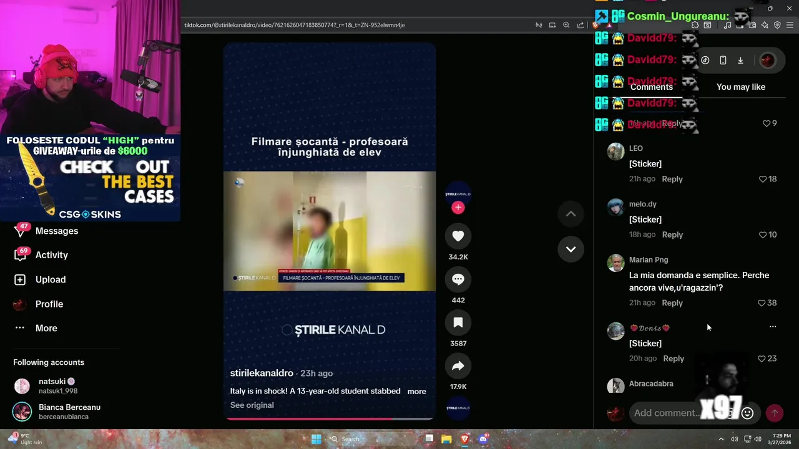Click the browser share page icon
Viewport: 799px width, 449px height.
click(x=581, y=25)
